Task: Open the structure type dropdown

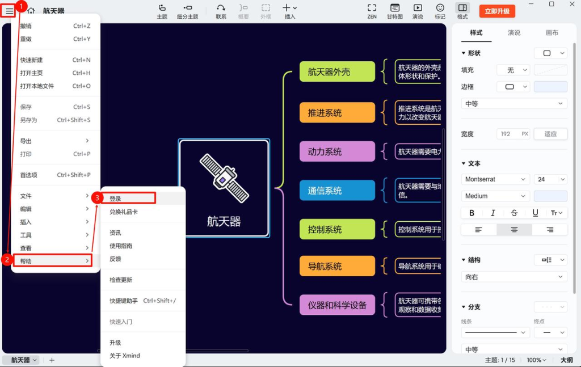Action: coord(550,260)
